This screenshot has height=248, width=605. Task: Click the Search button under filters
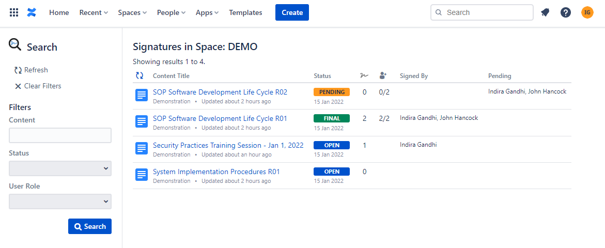point(90,226)
